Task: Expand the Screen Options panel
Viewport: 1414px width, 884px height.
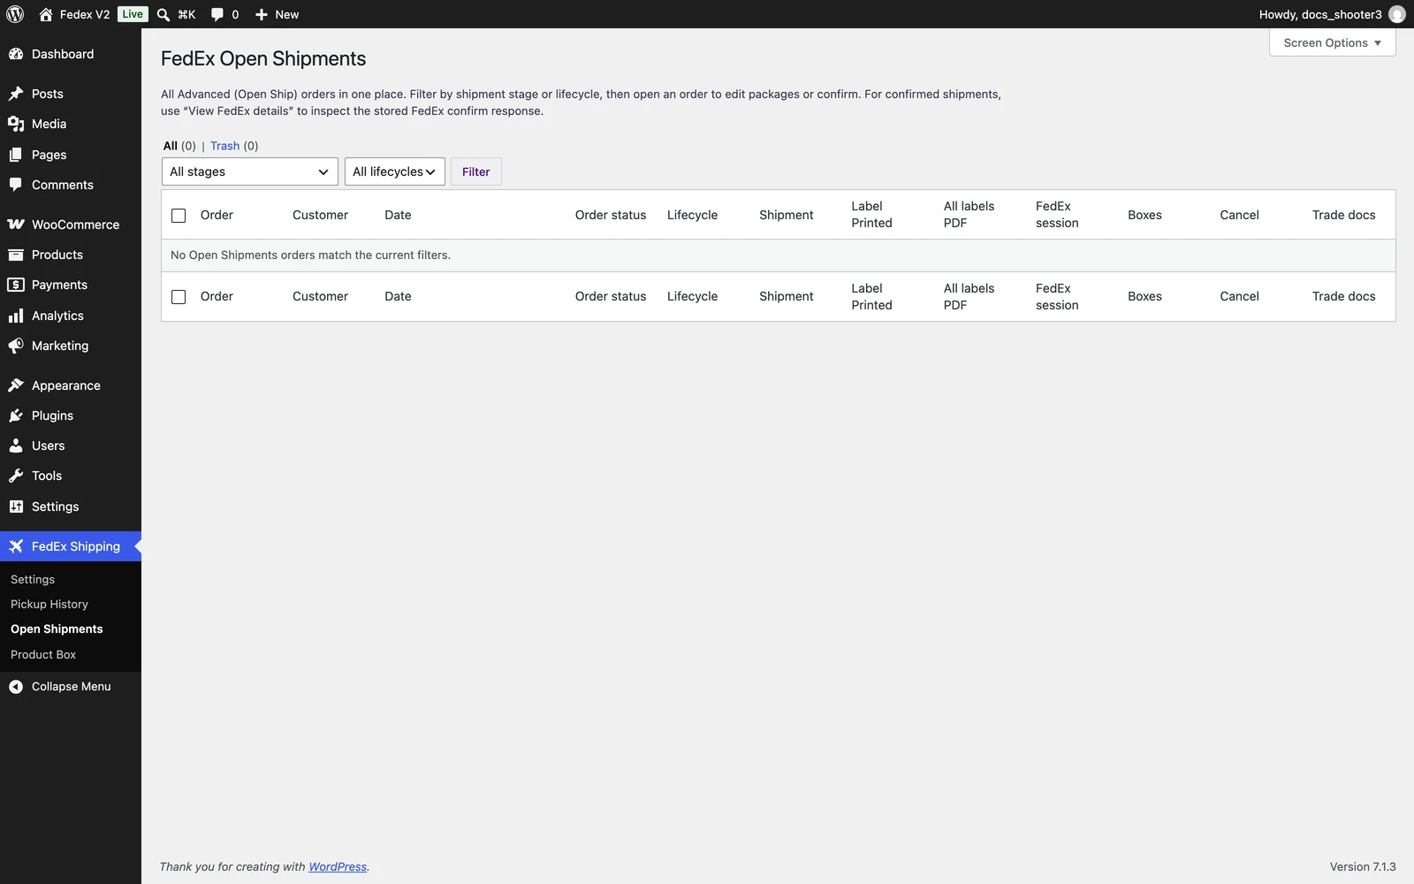Action: (x=1333, y=42)
